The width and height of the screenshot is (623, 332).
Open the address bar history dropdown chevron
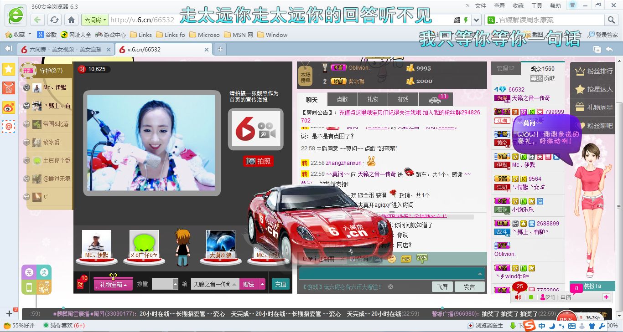point(477,20)
